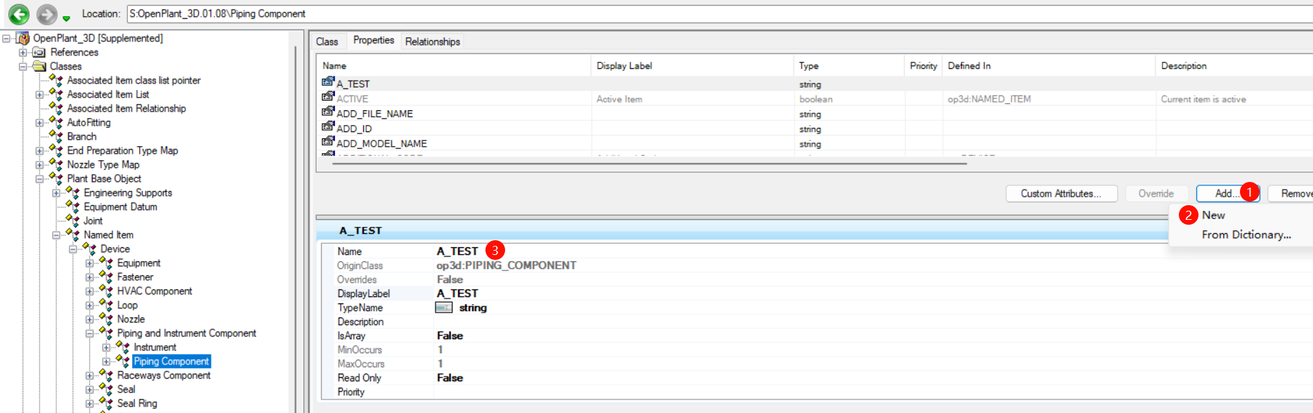Select Associated Item Relationship in the tree
Viewport: 1313px width, 413px height.
(126, 108)
